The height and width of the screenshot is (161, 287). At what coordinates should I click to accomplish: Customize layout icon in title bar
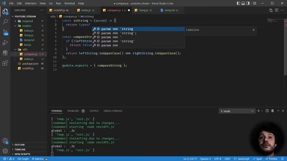[x=255, y=3]
